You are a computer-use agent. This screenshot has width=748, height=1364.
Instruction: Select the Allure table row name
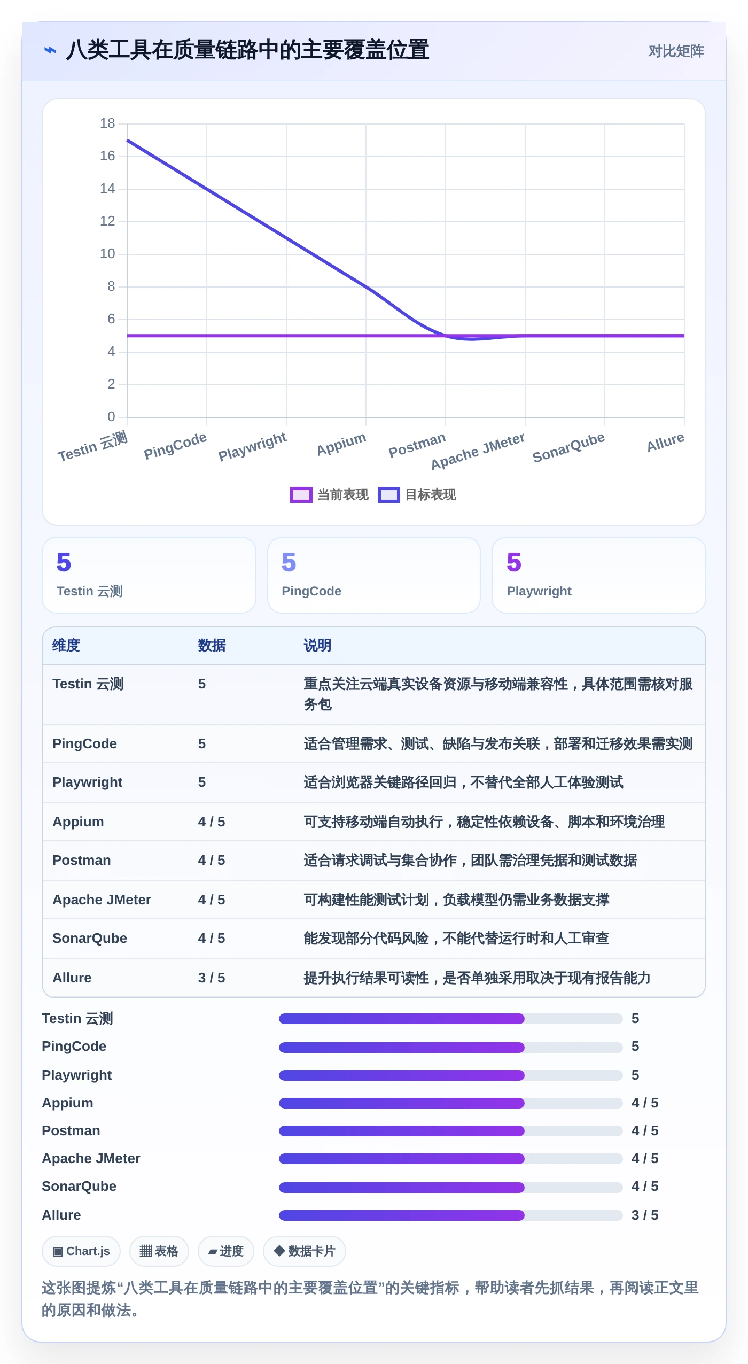tap(72, 978)
